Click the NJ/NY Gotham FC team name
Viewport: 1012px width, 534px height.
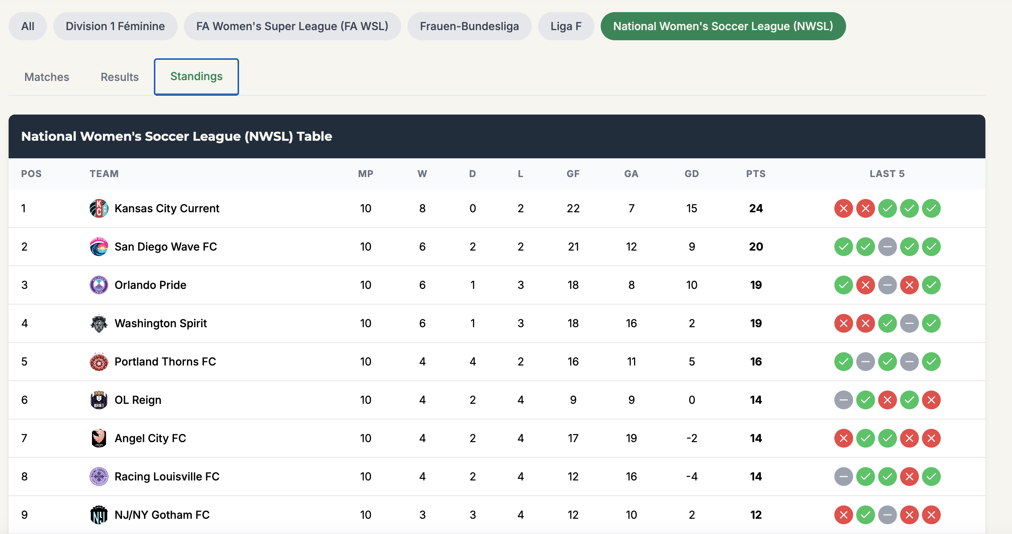point(162,515)
